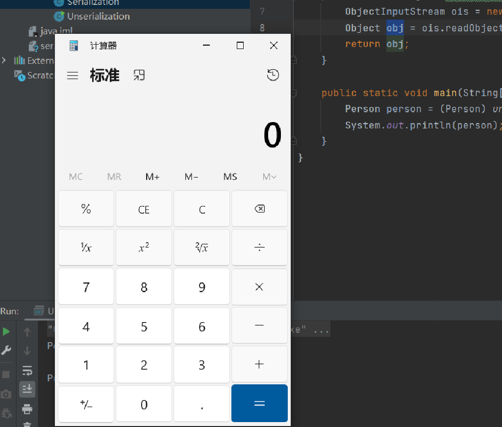Run the program with the green play icon

[6, 331]
